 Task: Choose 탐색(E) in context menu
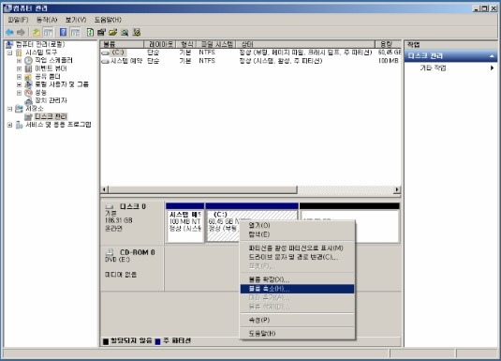[x=297, y=234]
